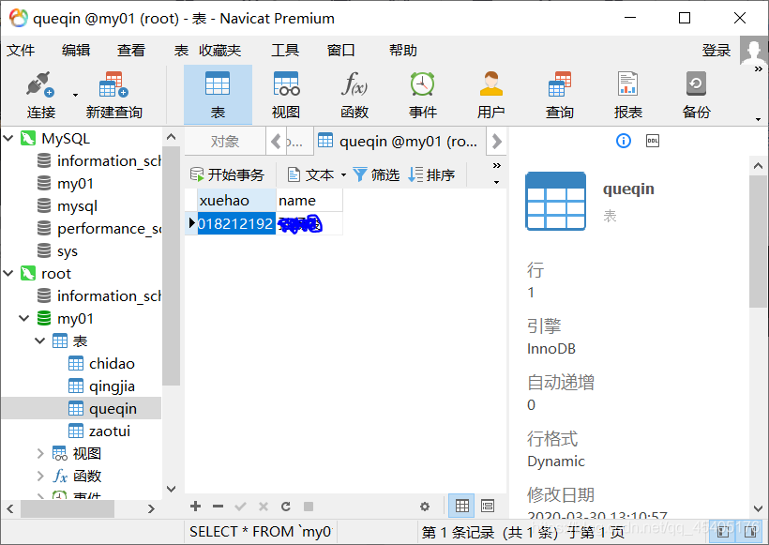769x545 pixels.
Task: Click the Text (文本) toolbar button
Action: 310,174
